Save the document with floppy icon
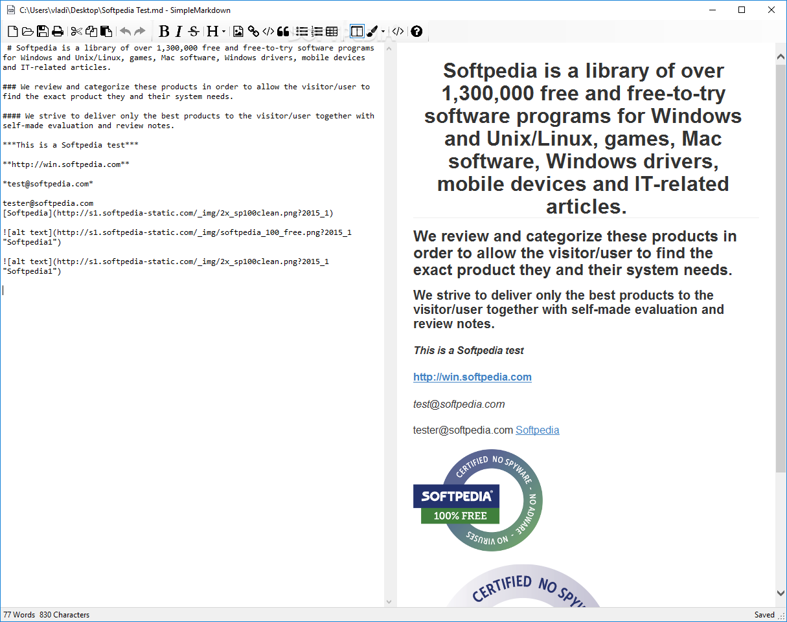This screenshot has height=622, width=787. [x=43, y=31]
